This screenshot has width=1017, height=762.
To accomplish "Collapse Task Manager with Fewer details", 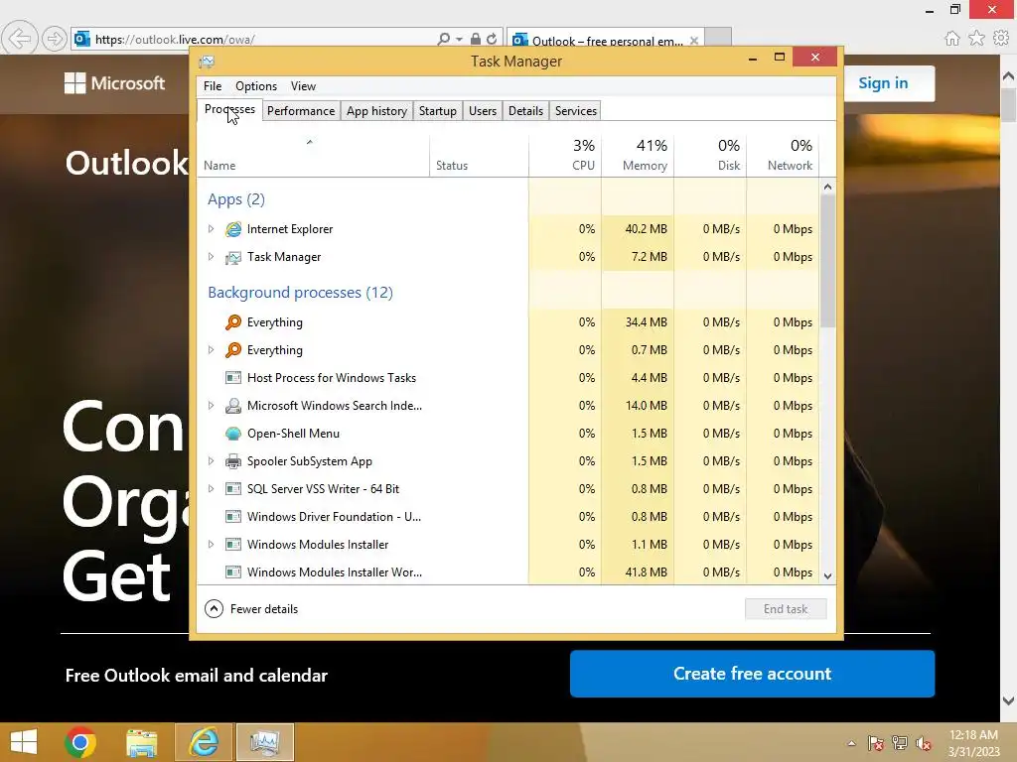I will [251, 609].
